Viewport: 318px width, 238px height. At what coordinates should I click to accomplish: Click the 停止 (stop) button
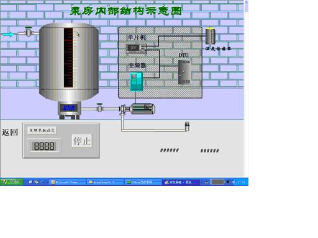[x=82, y=141]
